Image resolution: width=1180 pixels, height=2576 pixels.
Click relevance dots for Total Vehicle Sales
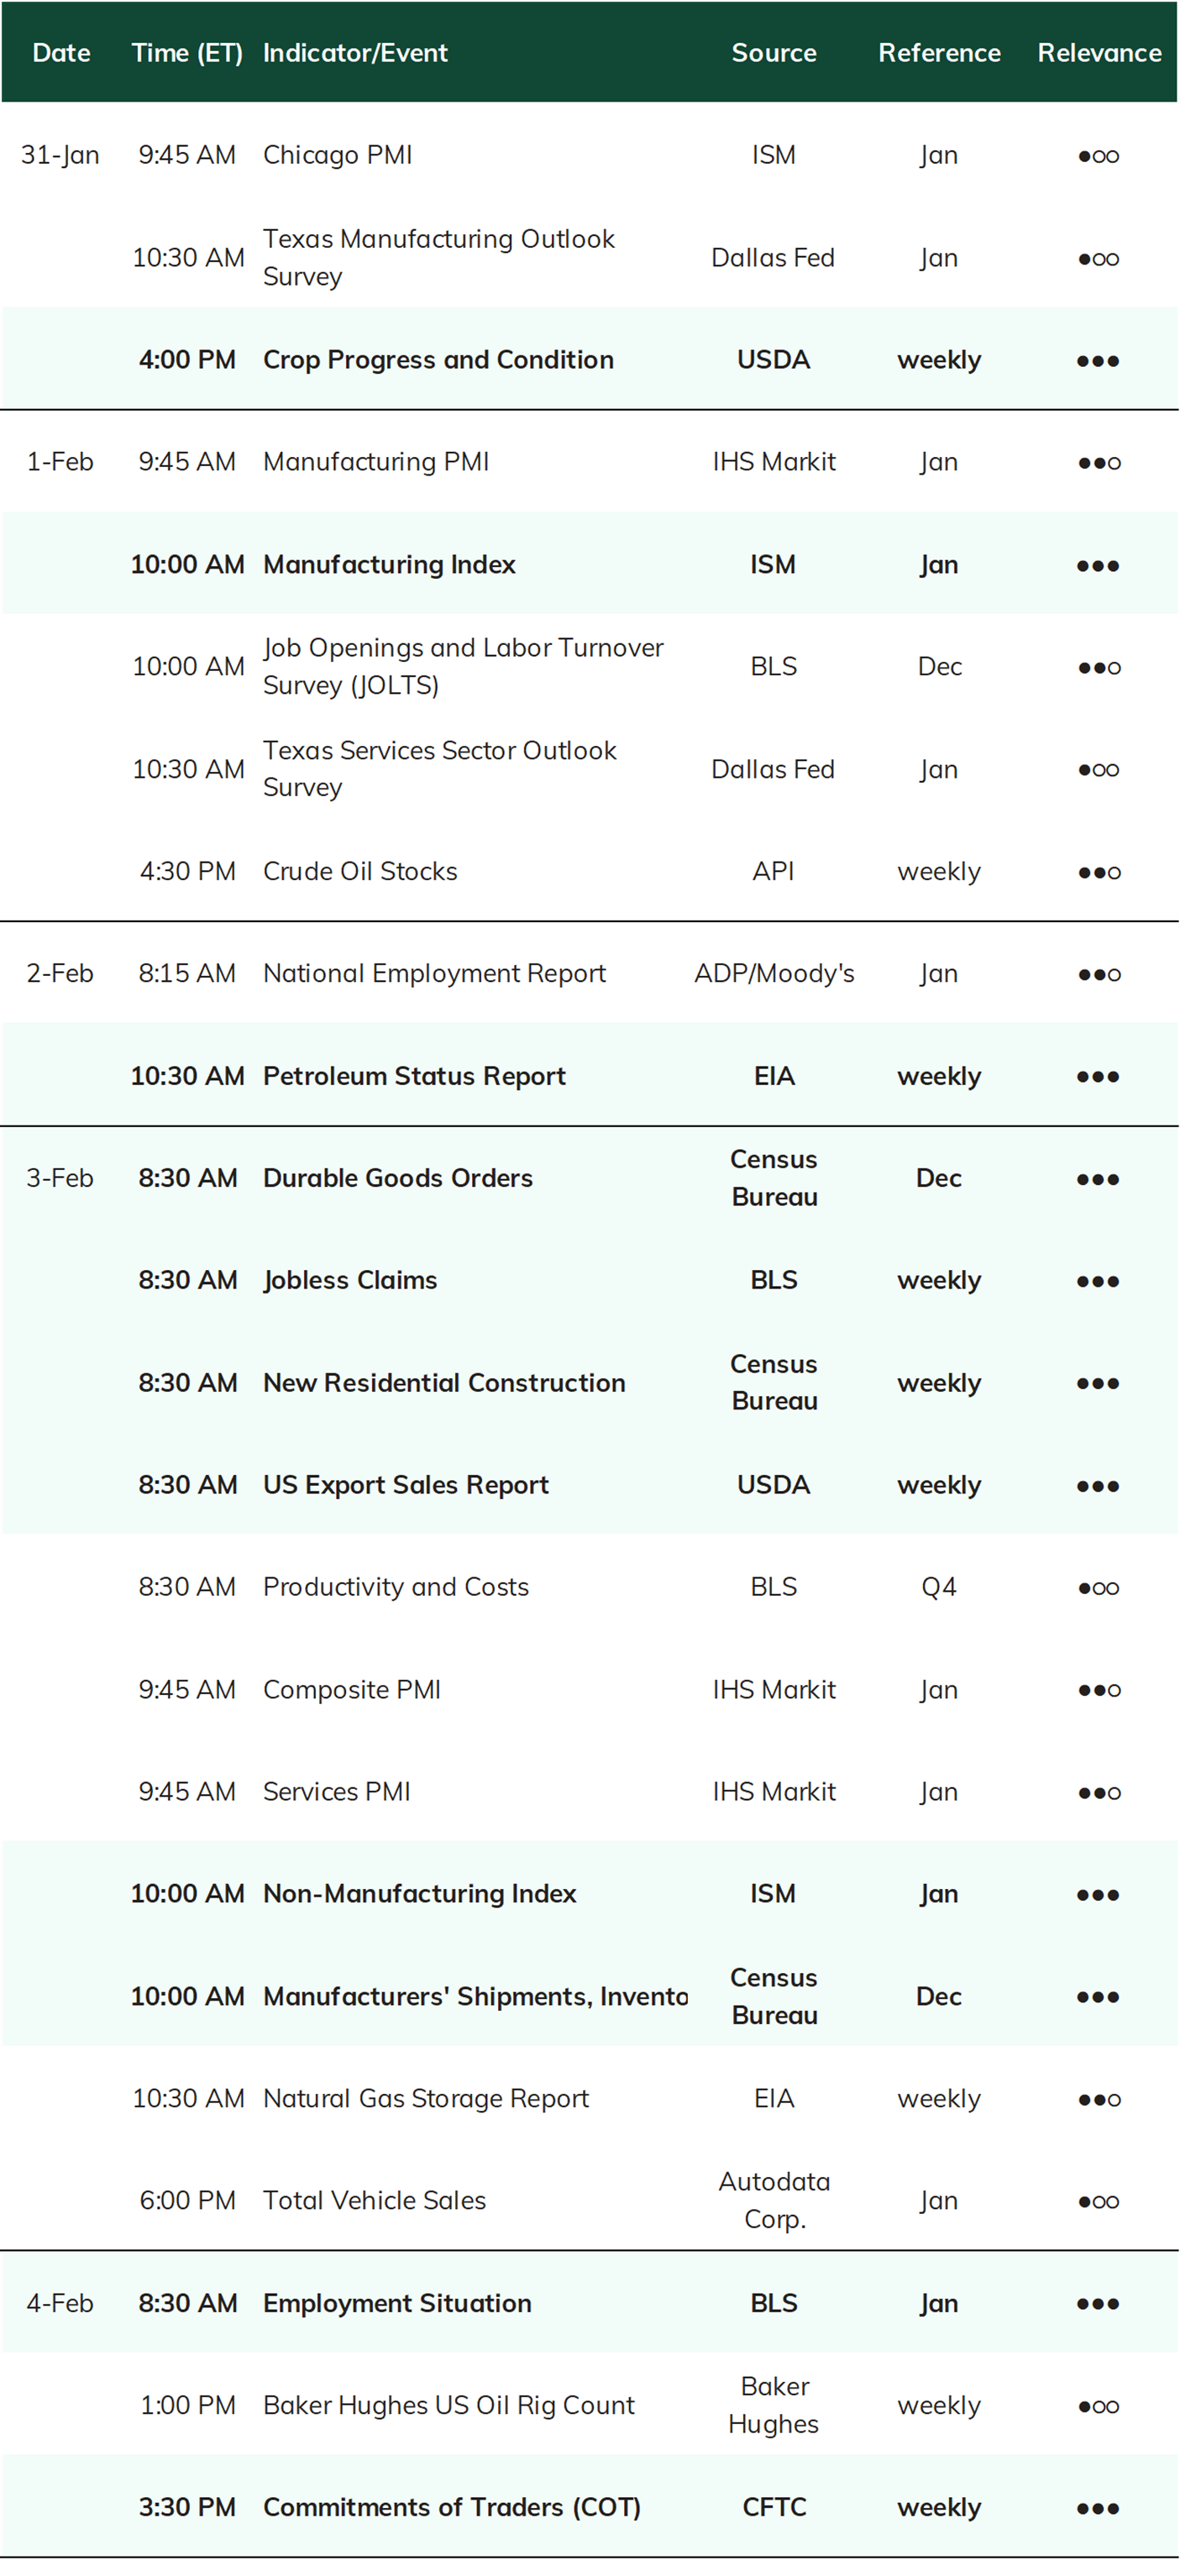tap(1098, 2202)
